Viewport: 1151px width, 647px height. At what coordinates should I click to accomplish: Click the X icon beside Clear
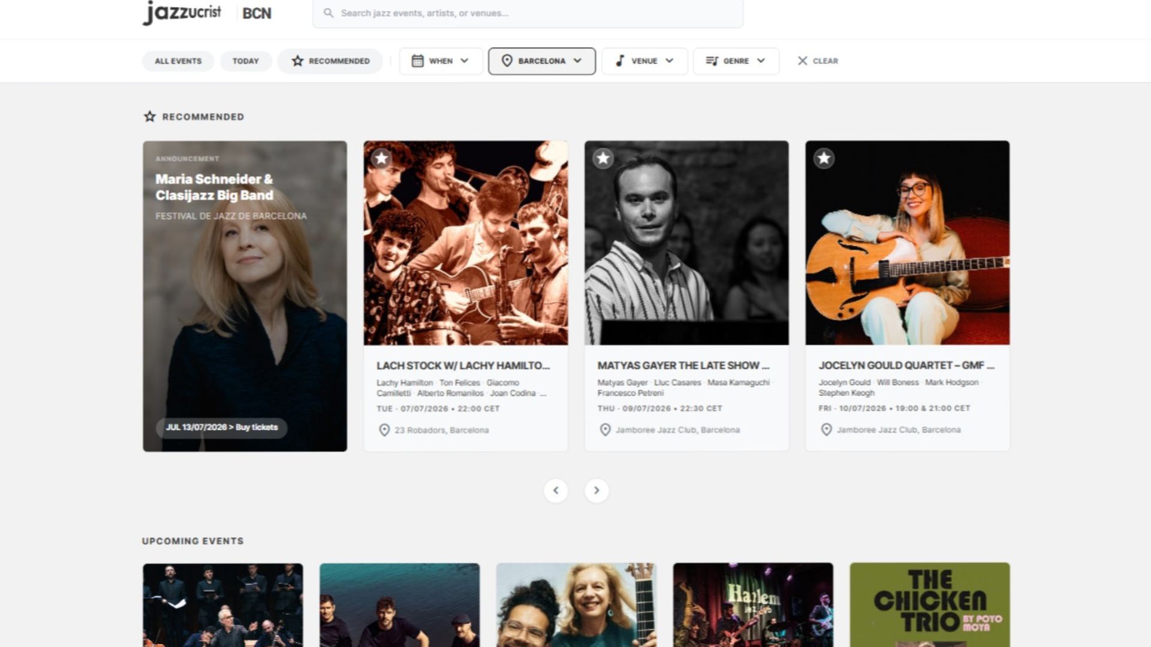803,61
